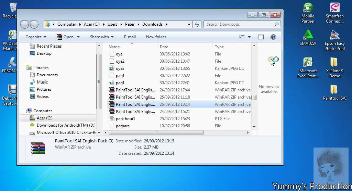Select the oye2 file row

(179, 61)
